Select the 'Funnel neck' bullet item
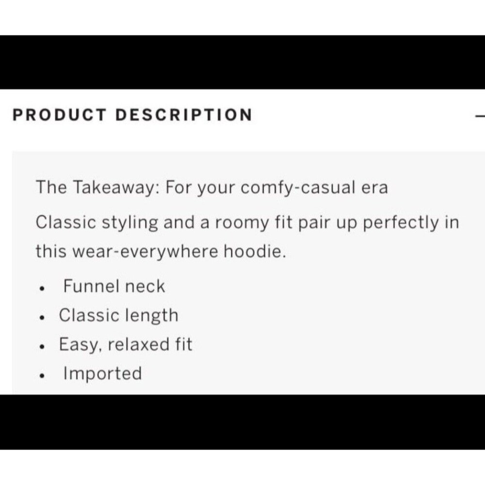The image size is (485, 485). [x=114, y=286]
